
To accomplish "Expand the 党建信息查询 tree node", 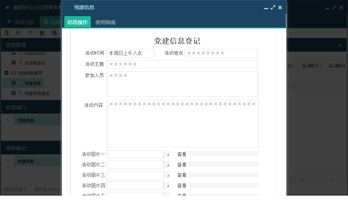I will [x=13, y=93].
